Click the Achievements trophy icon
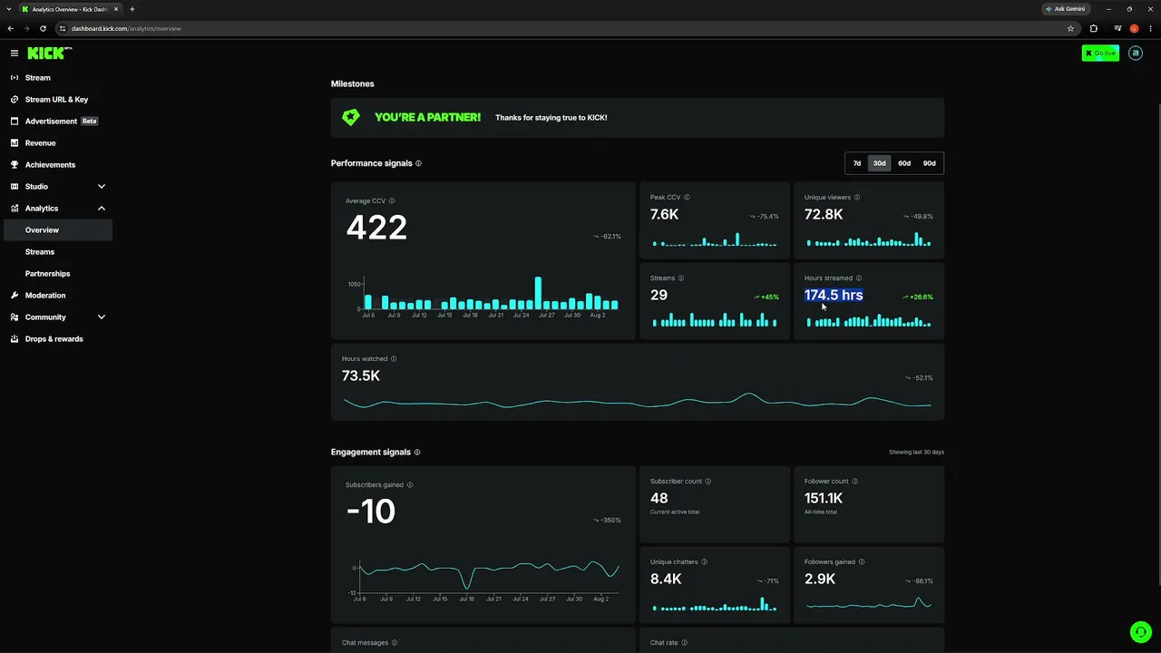Image resolution: width=1161 pixels, height=653 pixels. point(15,165)
